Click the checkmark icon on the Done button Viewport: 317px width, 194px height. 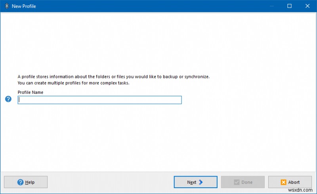(236, 182)
